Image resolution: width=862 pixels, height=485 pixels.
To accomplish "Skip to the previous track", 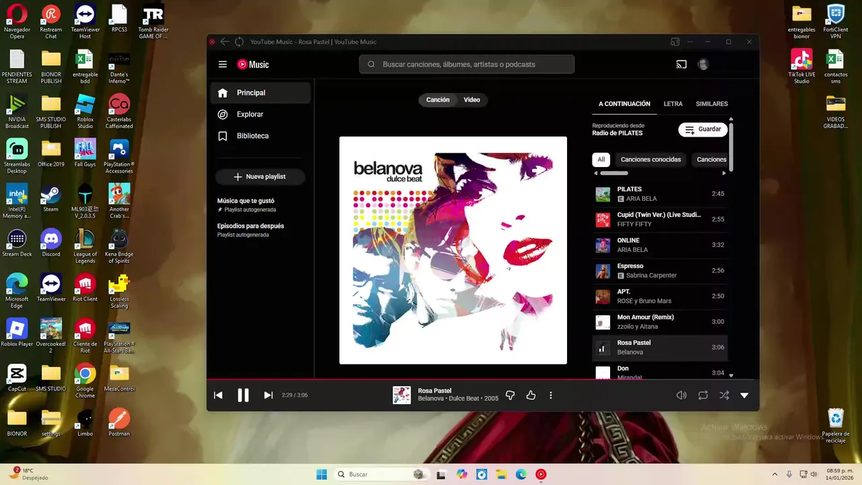I will tap(218, 395).
